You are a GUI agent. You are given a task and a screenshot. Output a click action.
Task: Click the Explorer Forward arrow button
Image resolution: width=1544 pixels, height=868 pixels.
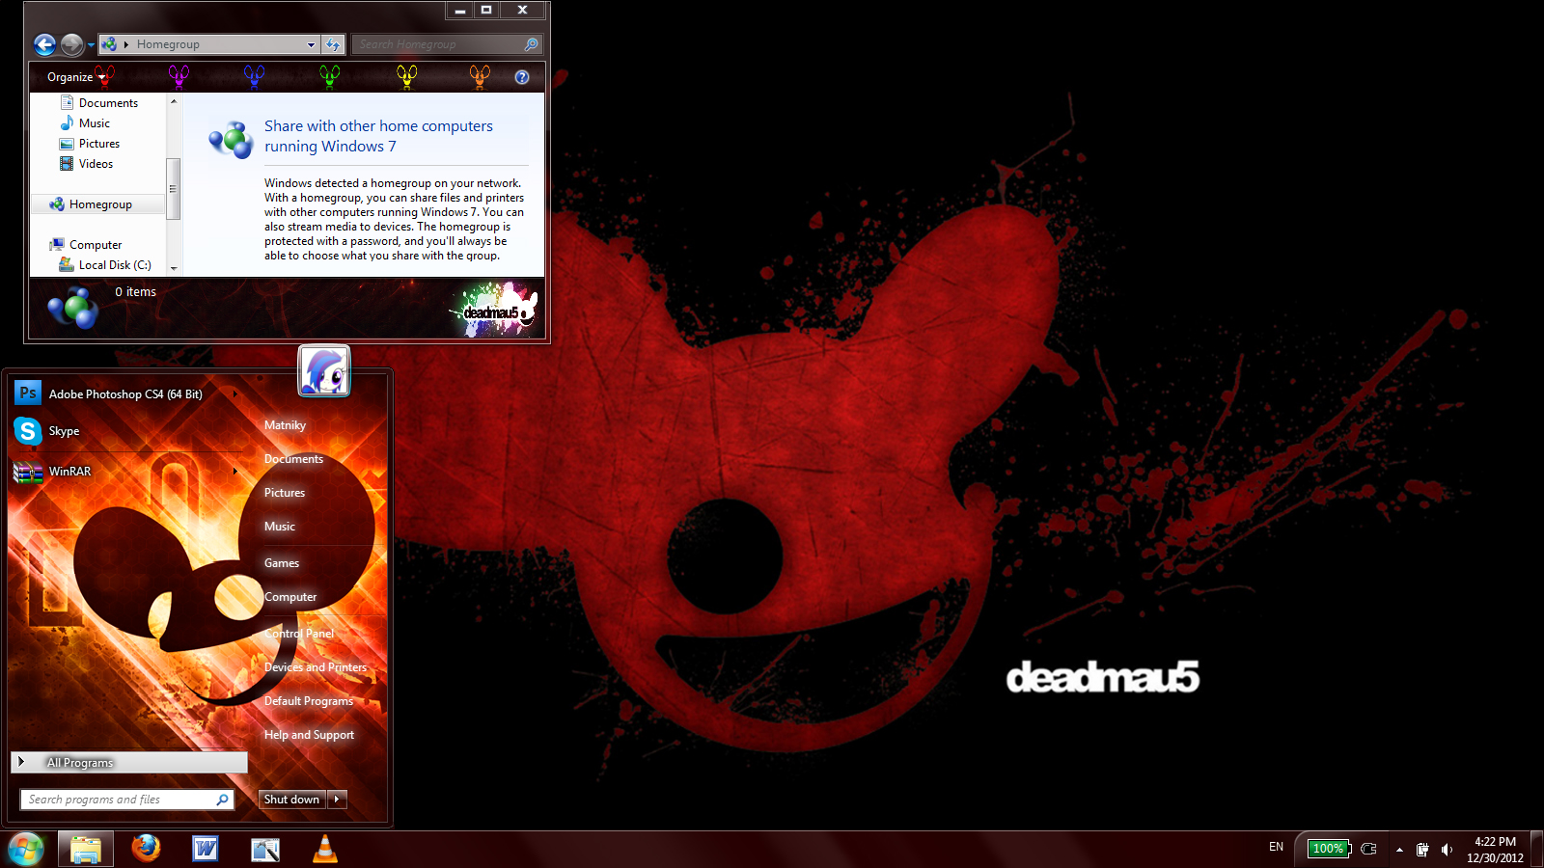tap(71, 44)
